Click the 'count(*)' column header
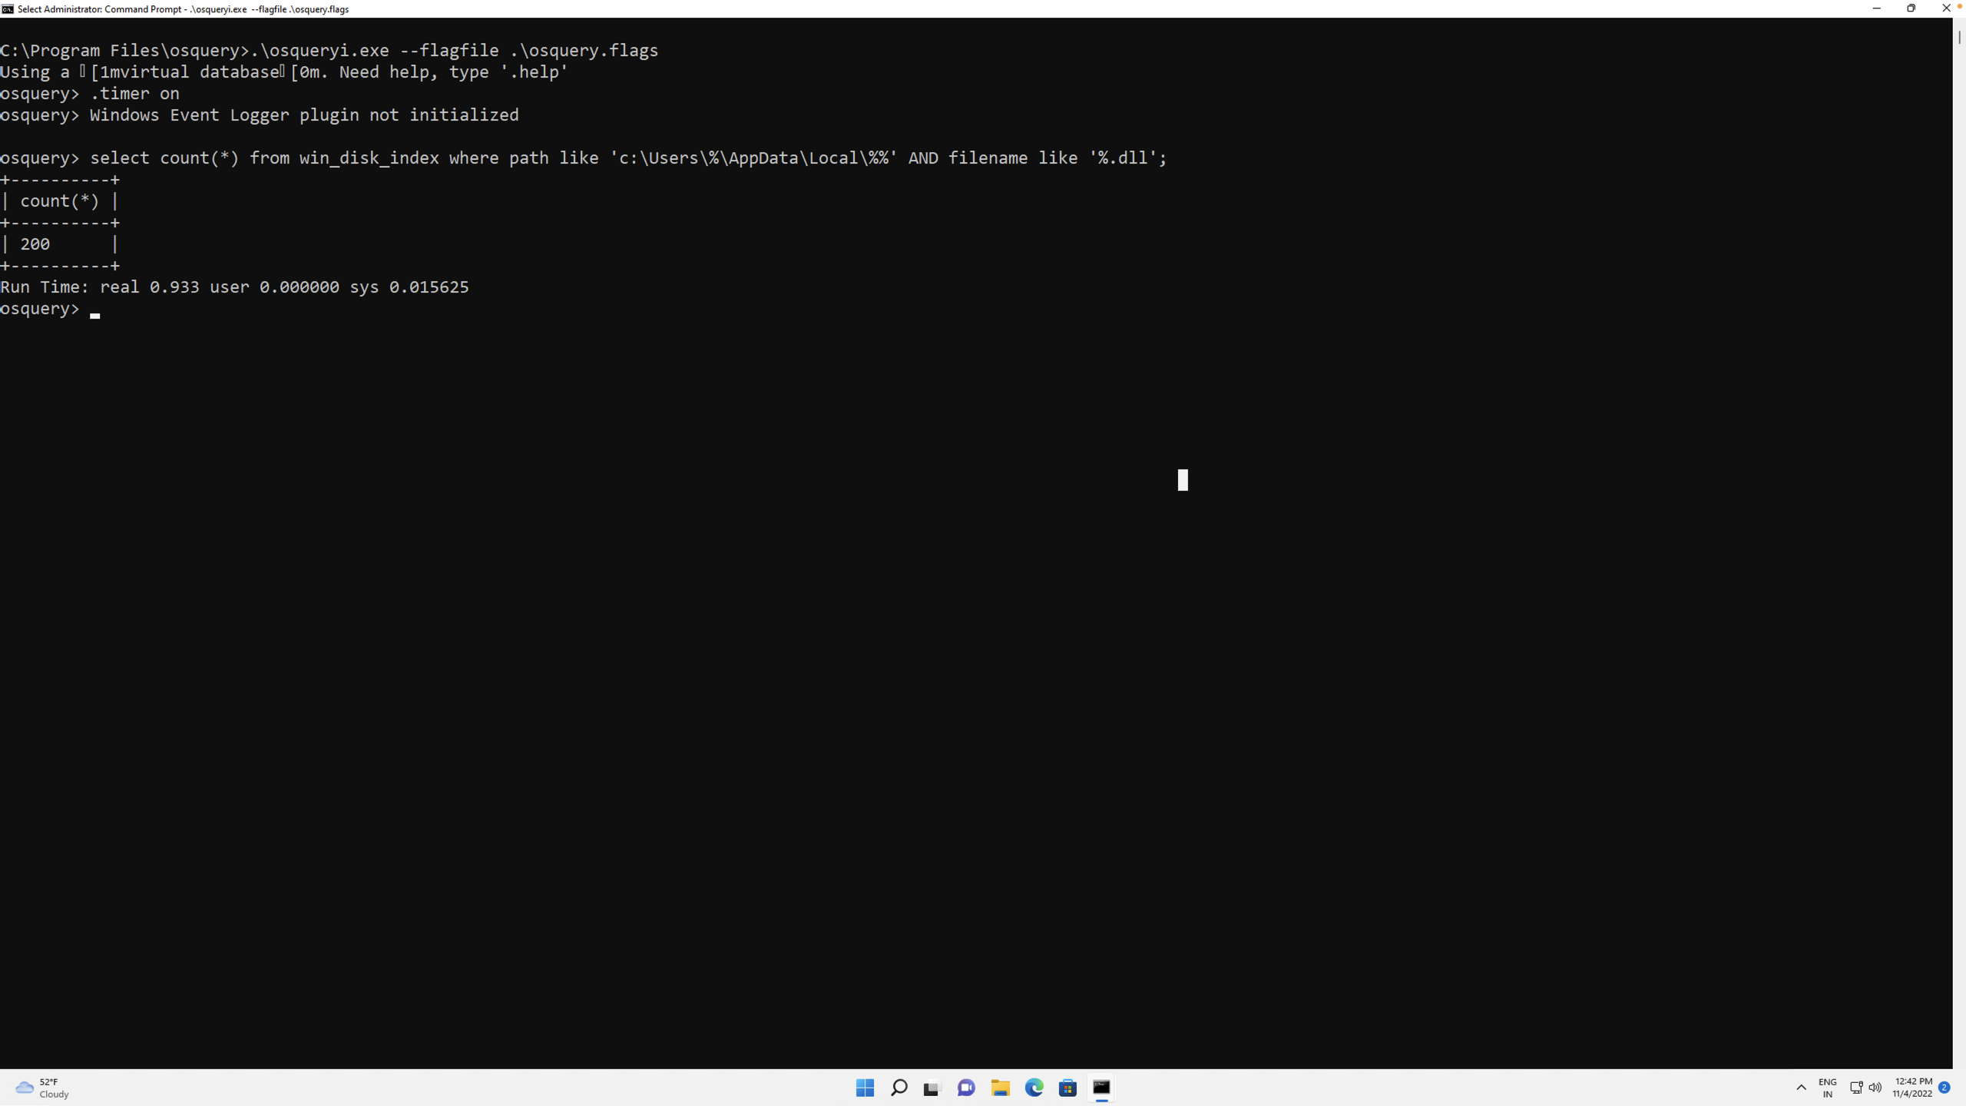Image resolution: width=1966 pixels, height=1106 pixels. tap(60, 201)
